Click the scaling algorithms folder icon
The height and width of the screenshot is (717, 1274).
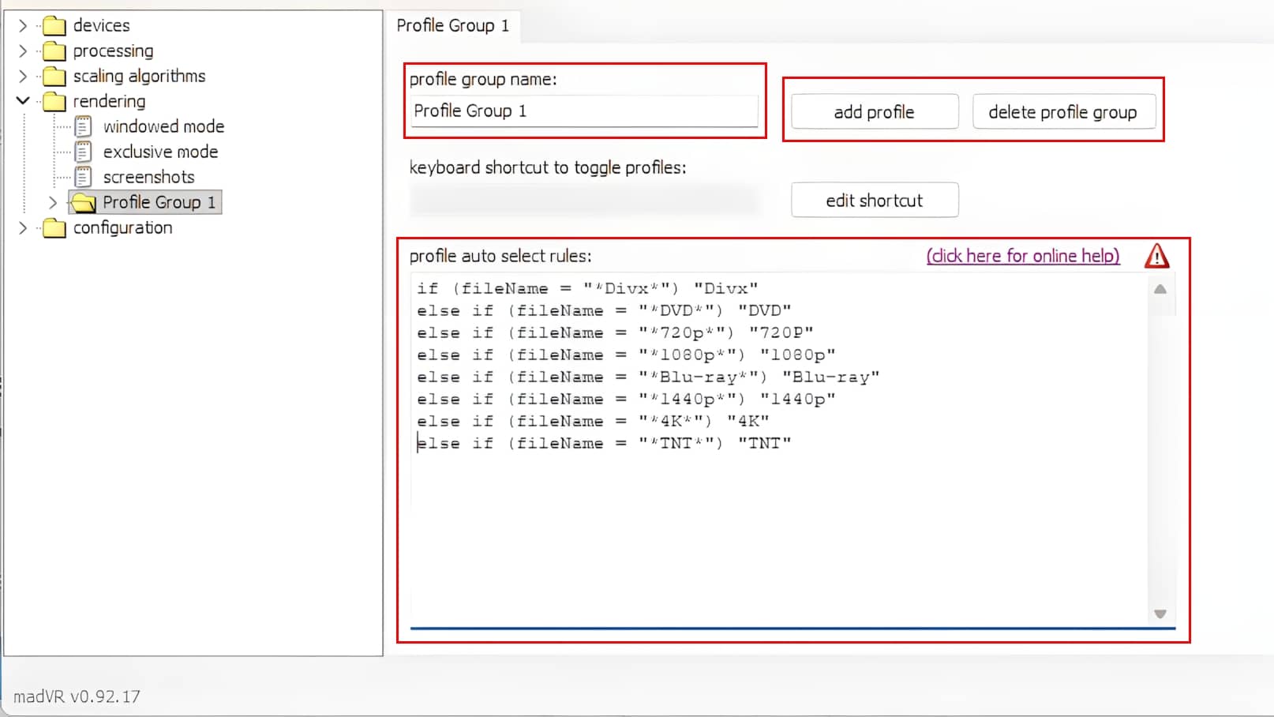(x=54, y=77)
